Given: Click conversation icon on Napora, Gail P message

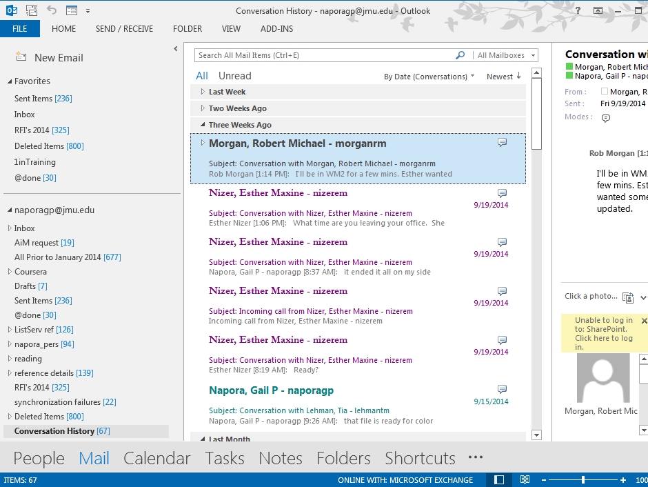Looking at the screenshot, I should pyautogui.click(x=502, y=389).
